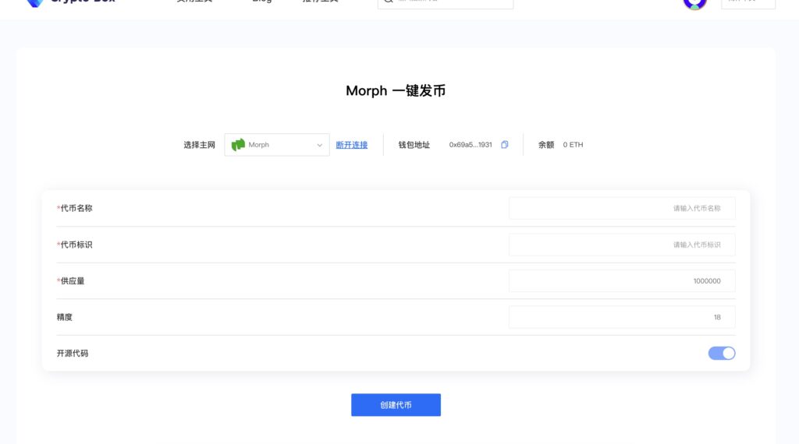Click the 余额 balance label
799x444 pixels.
(x=545, y=145)
